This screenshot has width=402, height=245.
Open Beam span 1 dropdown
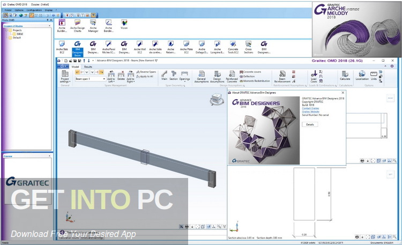coord(104,79)
